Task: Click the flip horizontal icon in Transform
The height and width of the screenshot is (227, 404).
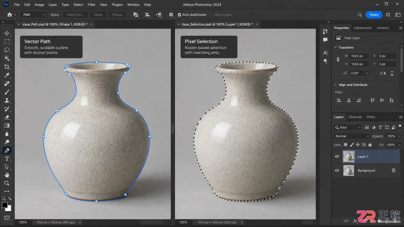Action: pos(383,73)
